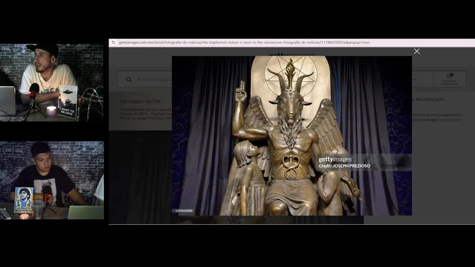
Task: Click the 'US-religion-SATAN' title text
Action: pyautogui.click(x=140, y=101)
